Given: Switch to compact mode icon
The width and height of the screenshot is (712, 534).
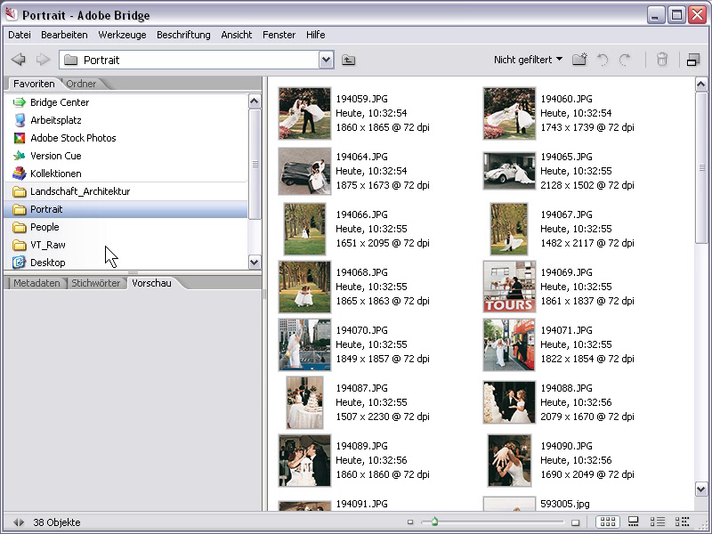Looking at the screenshot, I should coord(693,60).
